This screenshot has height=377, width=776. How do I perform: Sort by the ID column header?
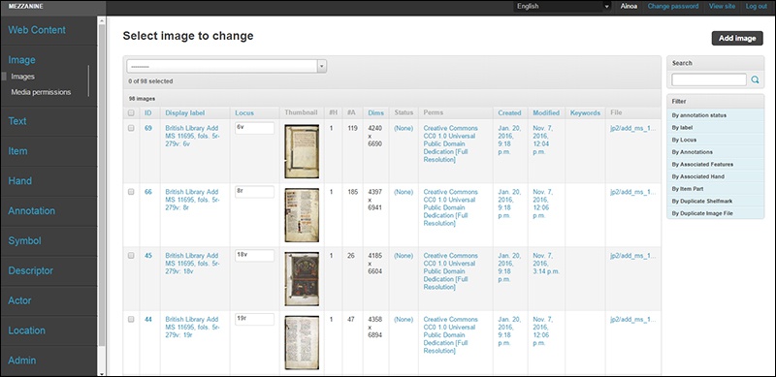(148, 112)
